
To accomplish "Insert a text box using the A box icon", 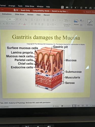I will coord(81,25).
